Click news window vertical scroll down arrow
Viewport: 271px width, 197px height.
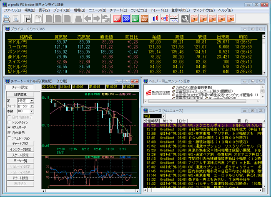tap(264, 186)
